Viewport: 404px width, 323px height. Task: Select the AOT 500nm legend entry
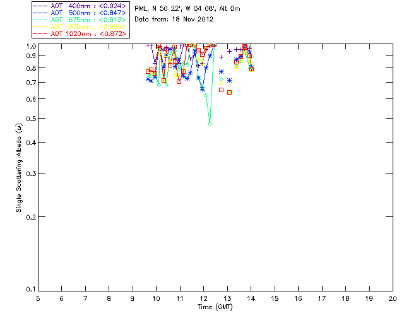pos(80,13)
